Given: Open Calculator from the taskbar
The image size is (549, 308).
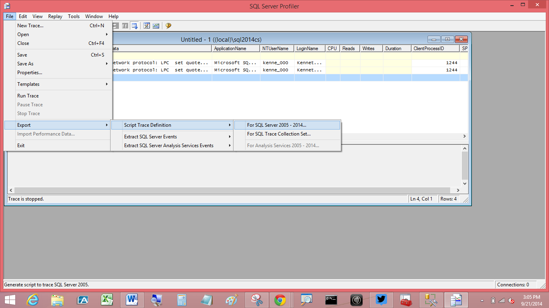Looking at the screenshot, I should (182, 300).
